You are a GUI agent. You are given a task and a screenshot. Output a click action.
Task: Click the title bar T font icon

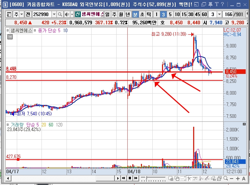click(217, 4)
